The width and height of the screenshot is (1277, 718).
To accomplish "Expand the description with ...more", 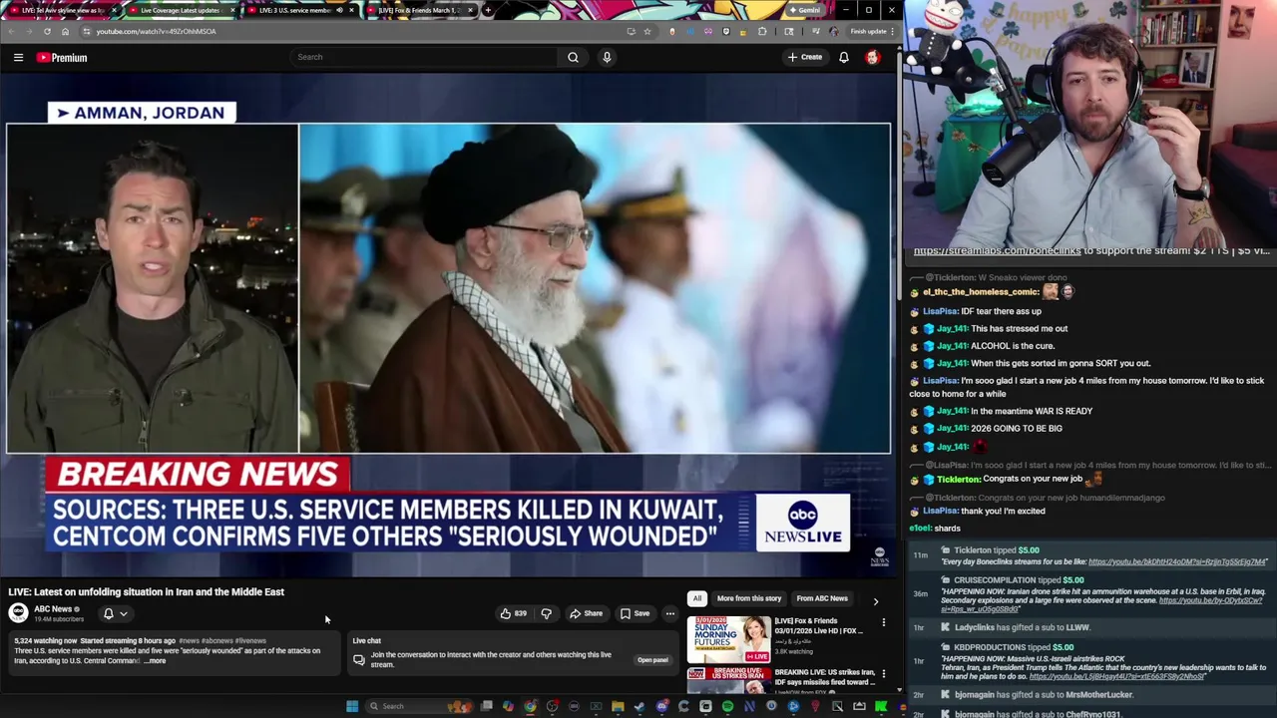I will 156,661.
